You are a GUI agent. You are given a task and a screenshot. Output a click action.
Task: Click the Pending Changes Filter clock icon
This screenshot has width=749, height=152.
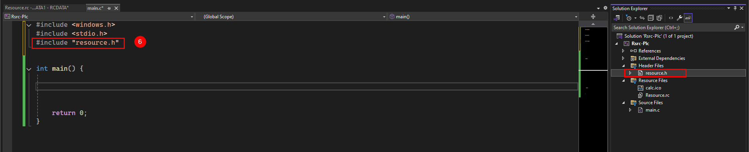[628, 18]
